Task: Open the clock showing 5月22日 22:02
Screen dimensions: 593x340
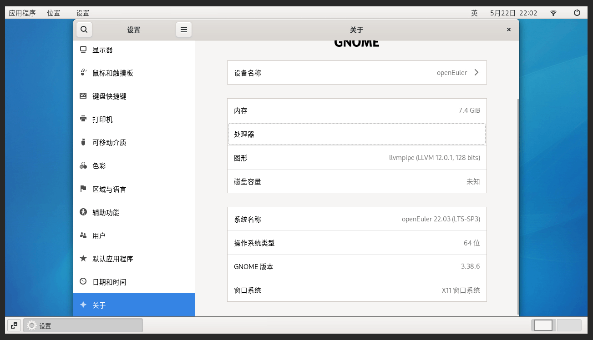Action: click(513, 13)
